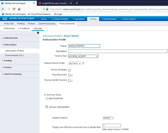Open the Context Visibility menu
Viewport: 168px width, 133px height.
[x=60, y=19]
